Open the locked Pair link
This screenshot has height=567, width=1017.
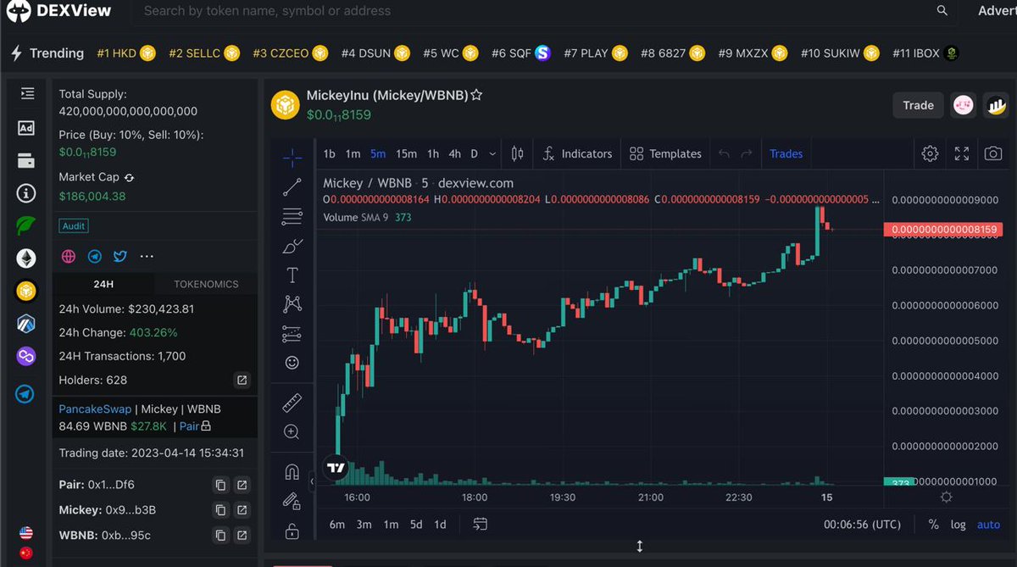(195, 426)
